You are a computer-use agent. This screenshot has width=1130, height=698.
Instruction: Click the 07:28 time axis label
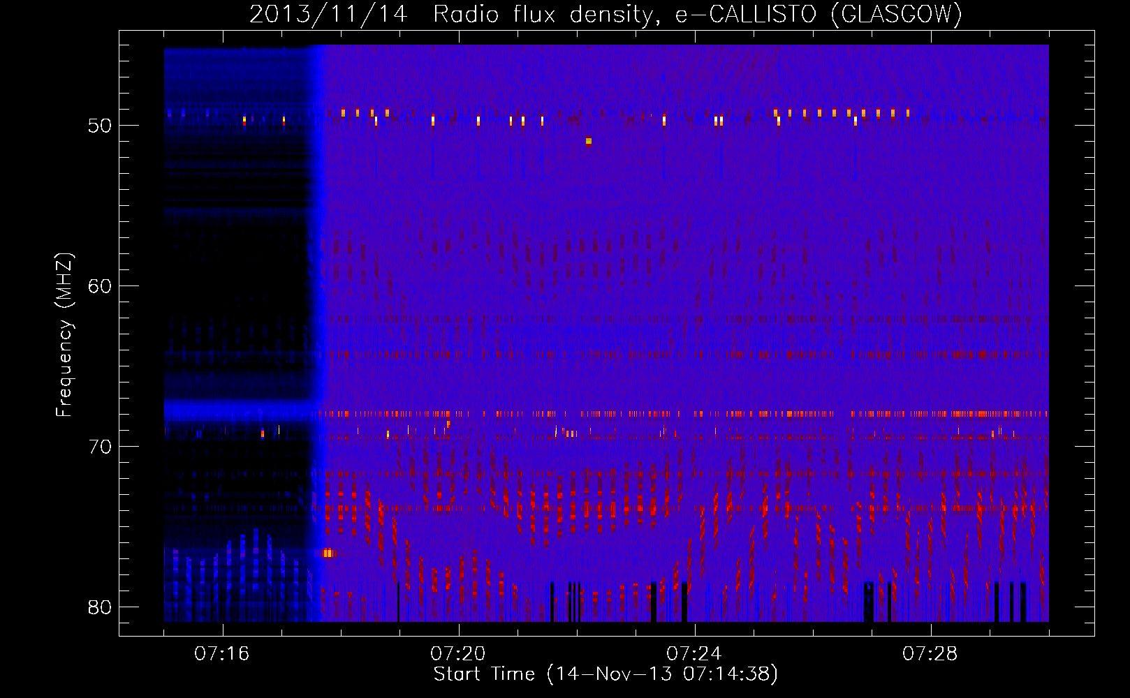(x=930, y=654)
